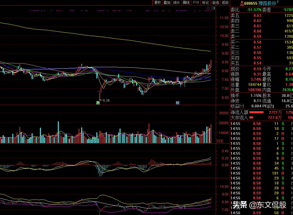Click the 收益(一) 0.084 value
293x215 pixels.
[256, 106]
